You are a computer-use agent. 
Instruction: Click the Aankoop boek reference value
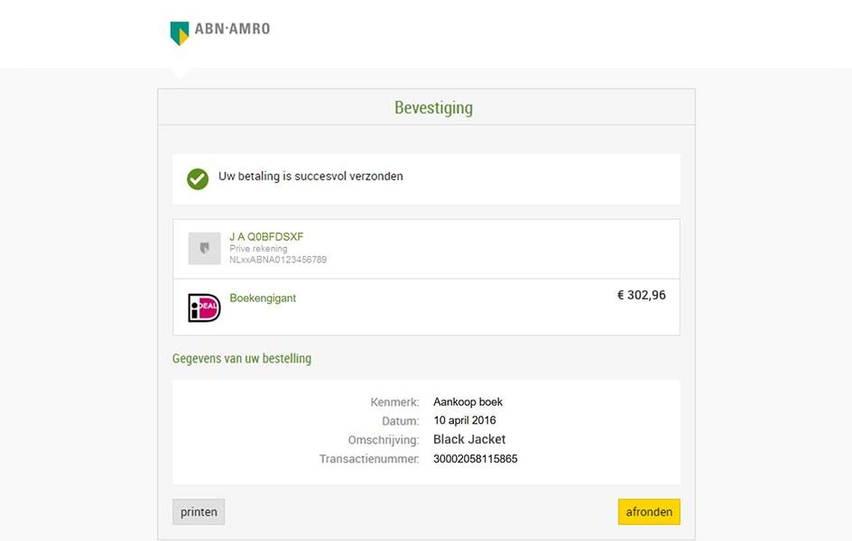click(468, 402)
